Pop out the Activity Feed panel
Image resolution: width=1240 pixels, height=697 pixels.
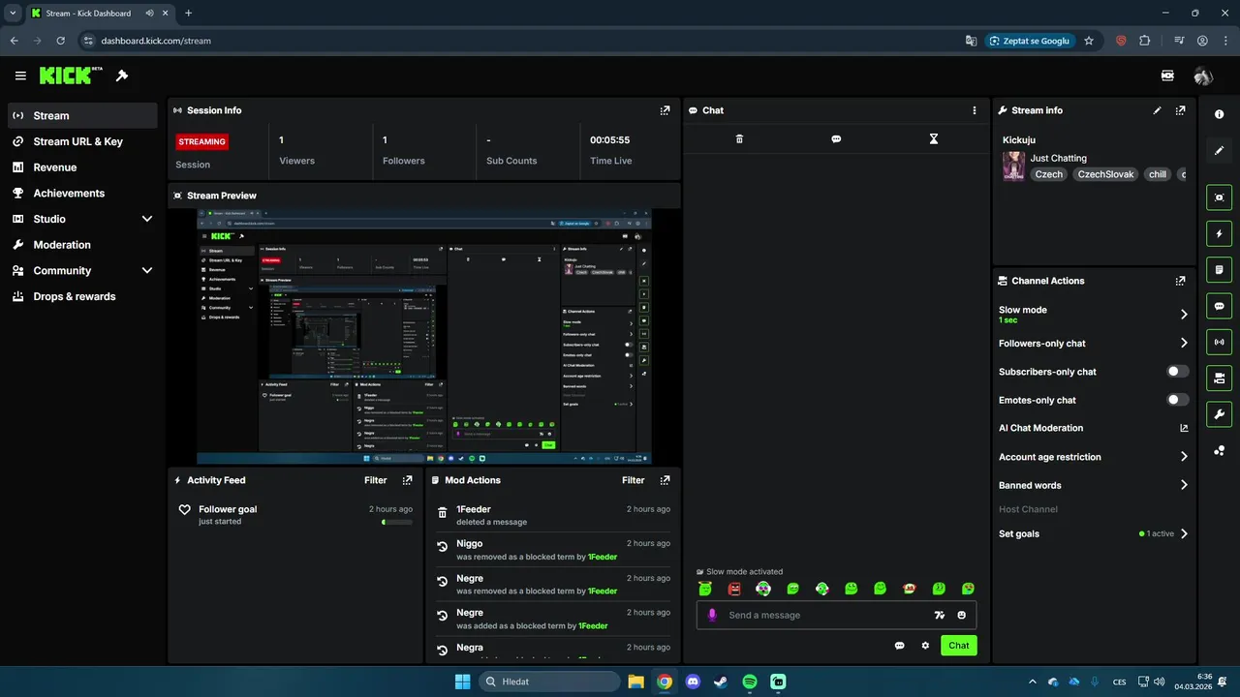tap(407, 480)
